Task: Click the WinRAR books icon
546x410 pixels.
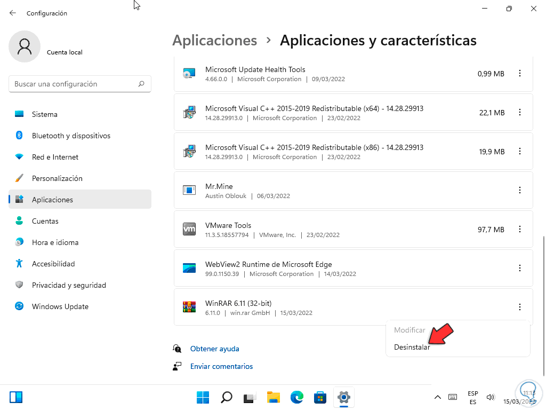Action: [189, 307]
